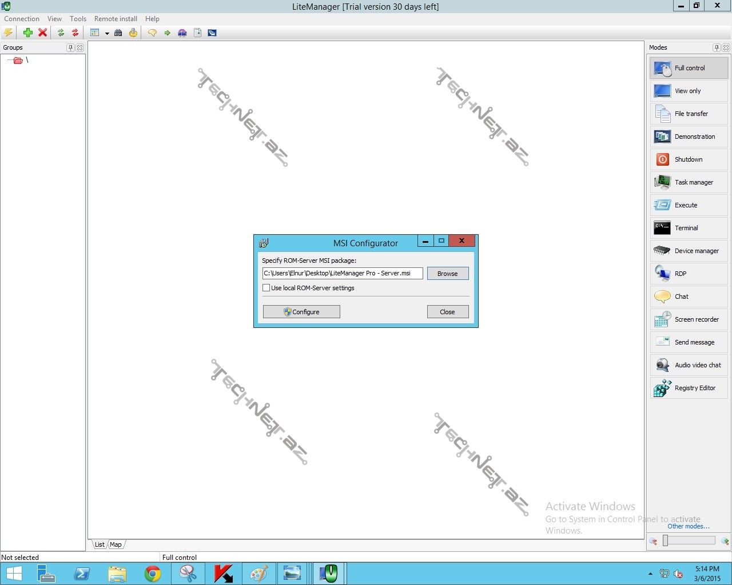Image resolution: width=732 pixels, height=585 pixels.
Task: Pin the Groups panel
Action: coord(70,47)
